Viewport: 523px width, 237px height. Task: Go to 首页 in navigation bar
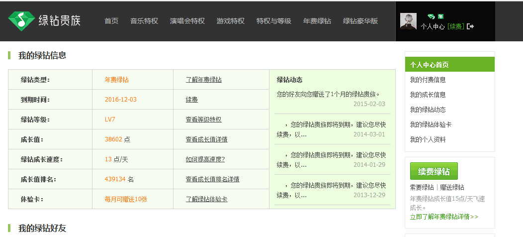(111, 21)
